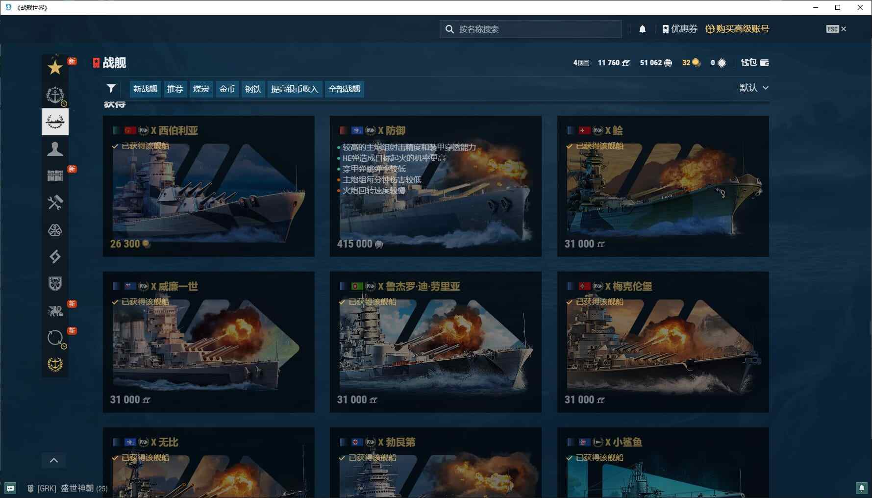The height and width of the screenshot is (498, 872).
Task: Click in the 按名称搜索 search field
Action: point(531,29)
